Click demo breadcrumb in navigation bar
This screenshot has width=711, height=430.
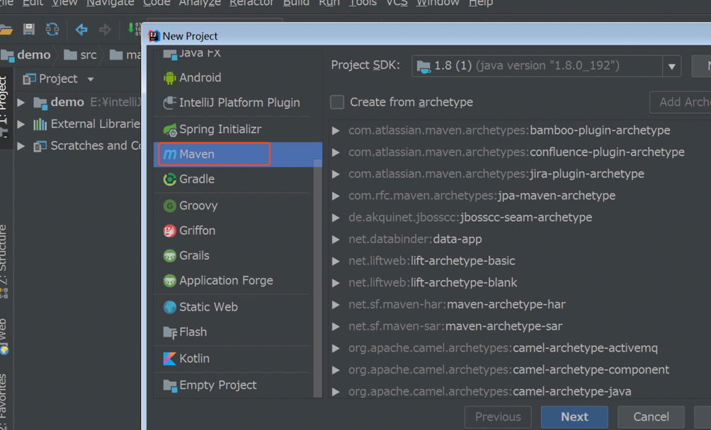(26, 54)
